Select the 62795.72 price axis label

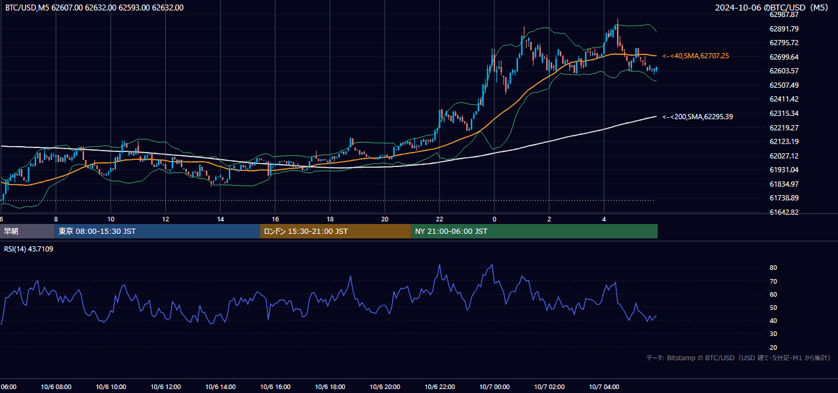784,43
